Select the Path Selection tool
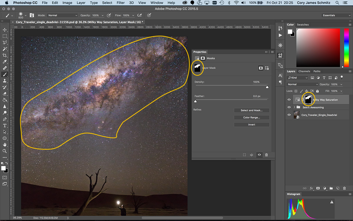Image resolution: width=353 pixels, height=221 pixels. click(5, 132)
